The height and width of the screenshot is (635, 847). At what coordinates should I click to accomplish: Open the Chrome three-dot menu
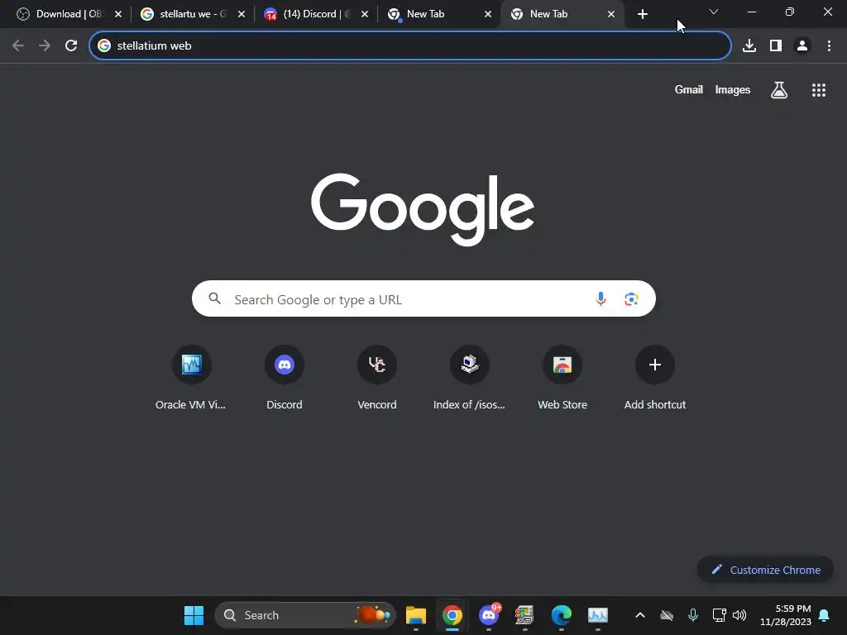point(829,46)
